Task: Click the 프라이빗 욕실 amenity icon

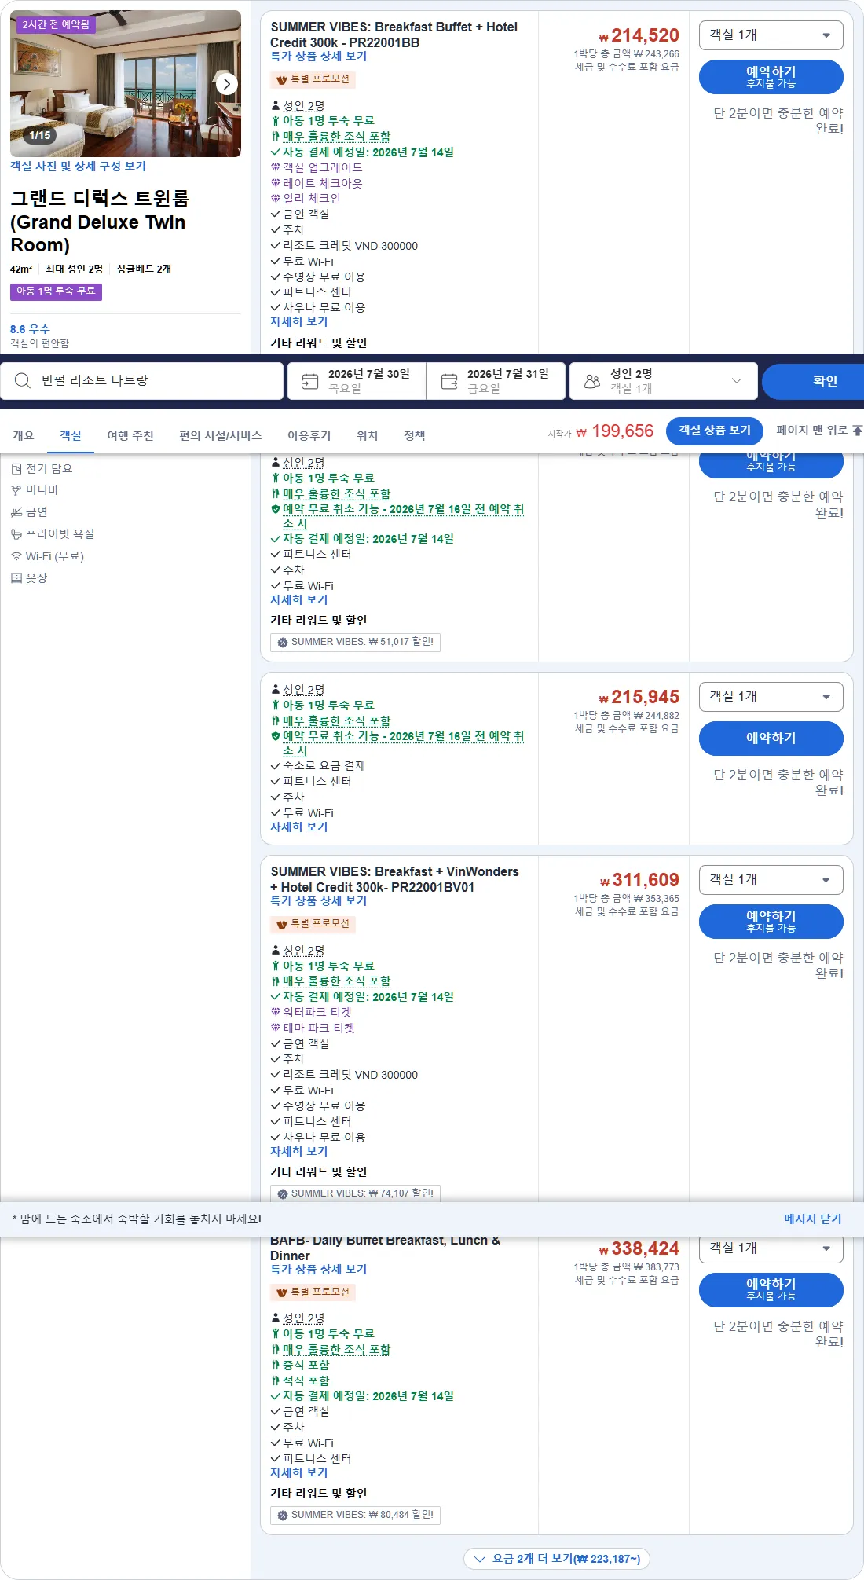Action: pyautogui.click(x=16, y=534)
